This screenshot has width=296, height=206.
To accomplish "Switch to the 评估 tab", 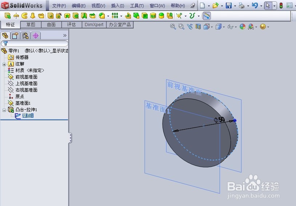I will click(72, 25).
